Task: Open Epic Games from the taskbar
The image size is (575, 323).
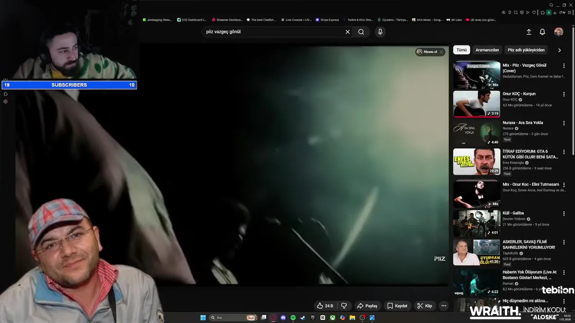Action: [x=313, y=318]
